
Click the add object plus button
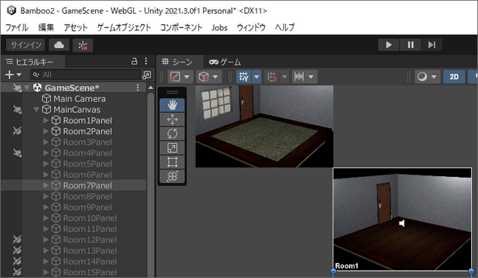(x=10, y=74)
